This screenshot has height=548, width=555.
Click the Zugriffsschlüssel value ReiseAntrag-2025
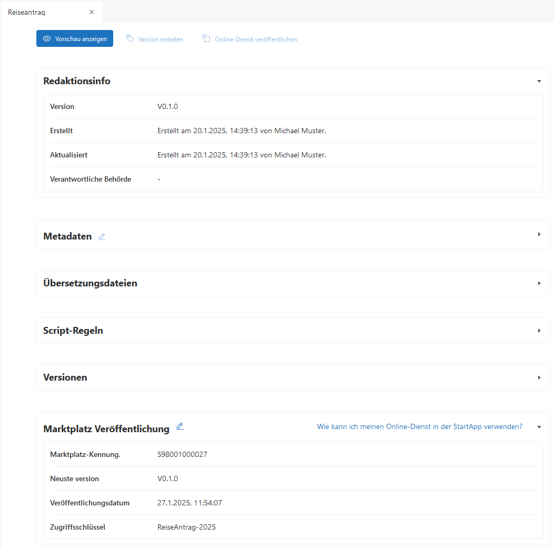[x=186, y=527]
